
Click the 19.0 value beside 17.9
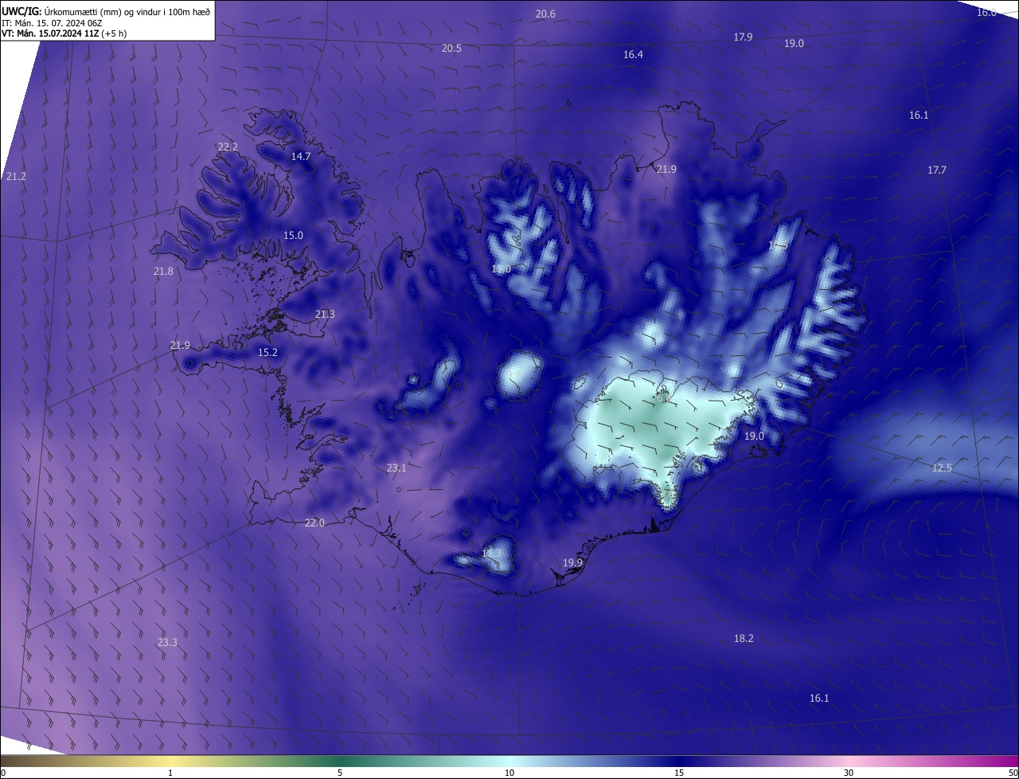tap(794, 44)
